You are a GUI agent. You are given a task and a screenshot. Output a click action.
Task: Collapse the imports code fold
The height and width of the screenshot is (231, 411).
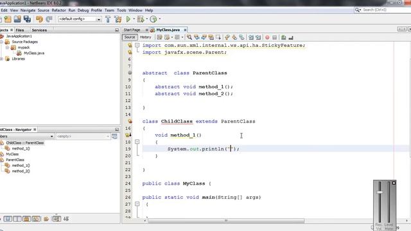point(137,46)
